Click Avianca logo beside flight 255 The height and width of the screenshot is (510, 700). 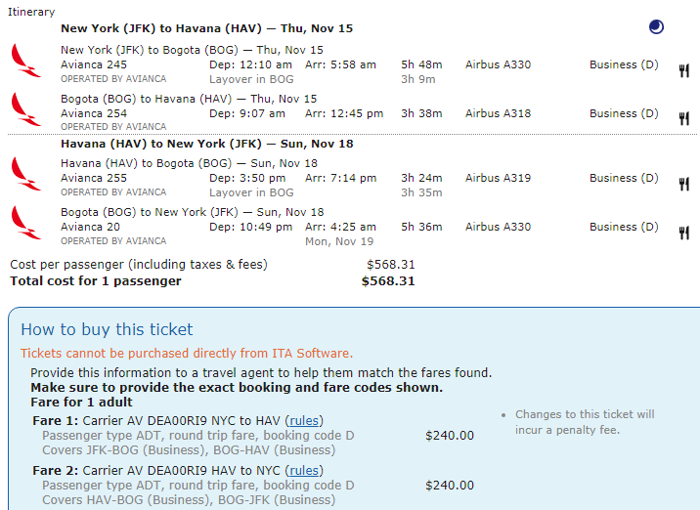click(25, 174)
